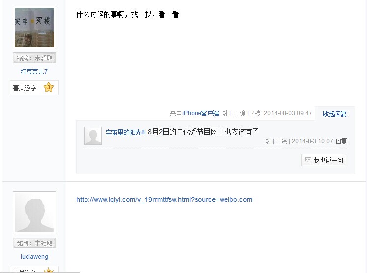Click commenter name 宇宙里的阳光8
Screen dimensions: 367x273
click(125, 132)
